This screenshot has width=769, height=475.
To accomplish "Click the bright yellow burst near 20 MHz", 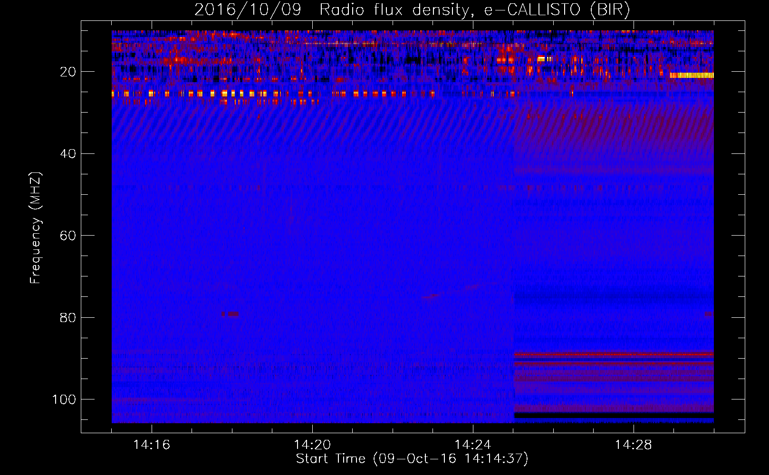I will click(692, 75).
